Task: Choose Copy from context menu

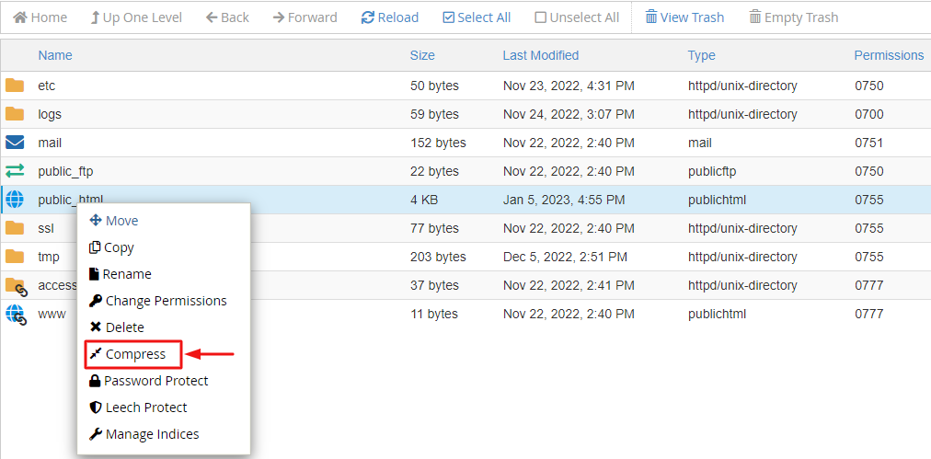Action: click(x=111, y=247)
